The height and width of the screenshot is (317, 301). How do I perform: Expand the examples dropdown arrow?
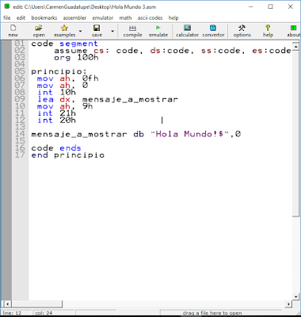pyautogui.click(x=80, y=31)
